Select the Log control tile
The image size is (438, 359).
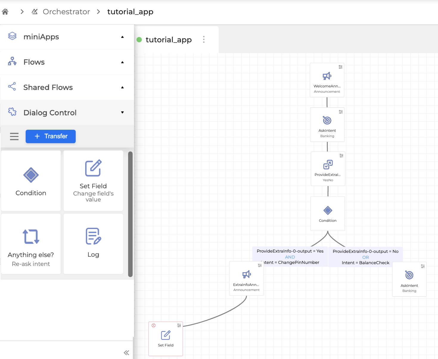(x=93, y=244)
